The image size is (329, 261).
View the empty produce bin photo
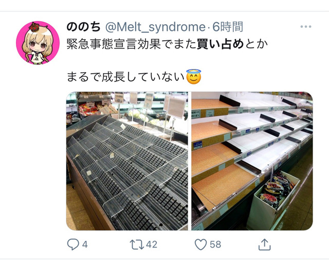pos(127,161)
